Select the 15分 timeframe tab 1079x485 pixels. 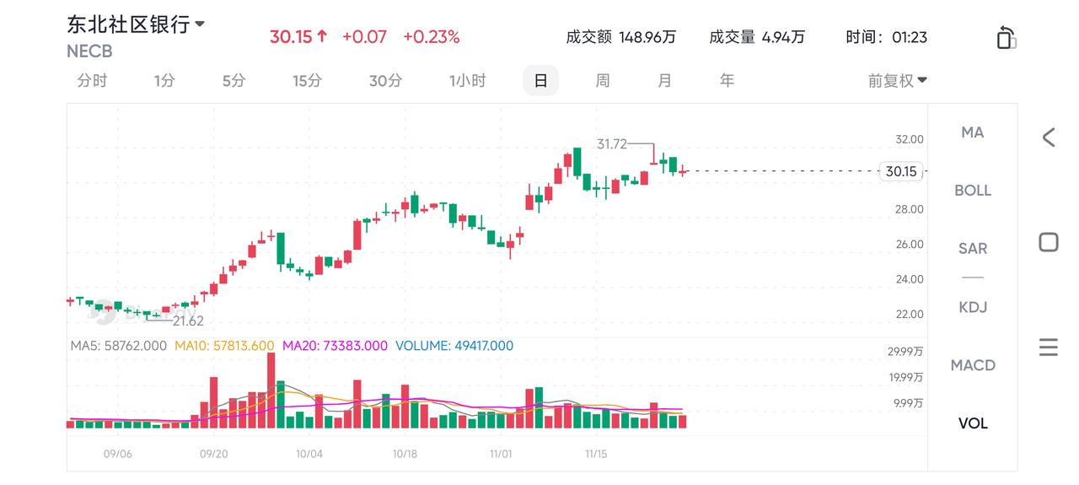pyautogui.click(x=307, y=81)
